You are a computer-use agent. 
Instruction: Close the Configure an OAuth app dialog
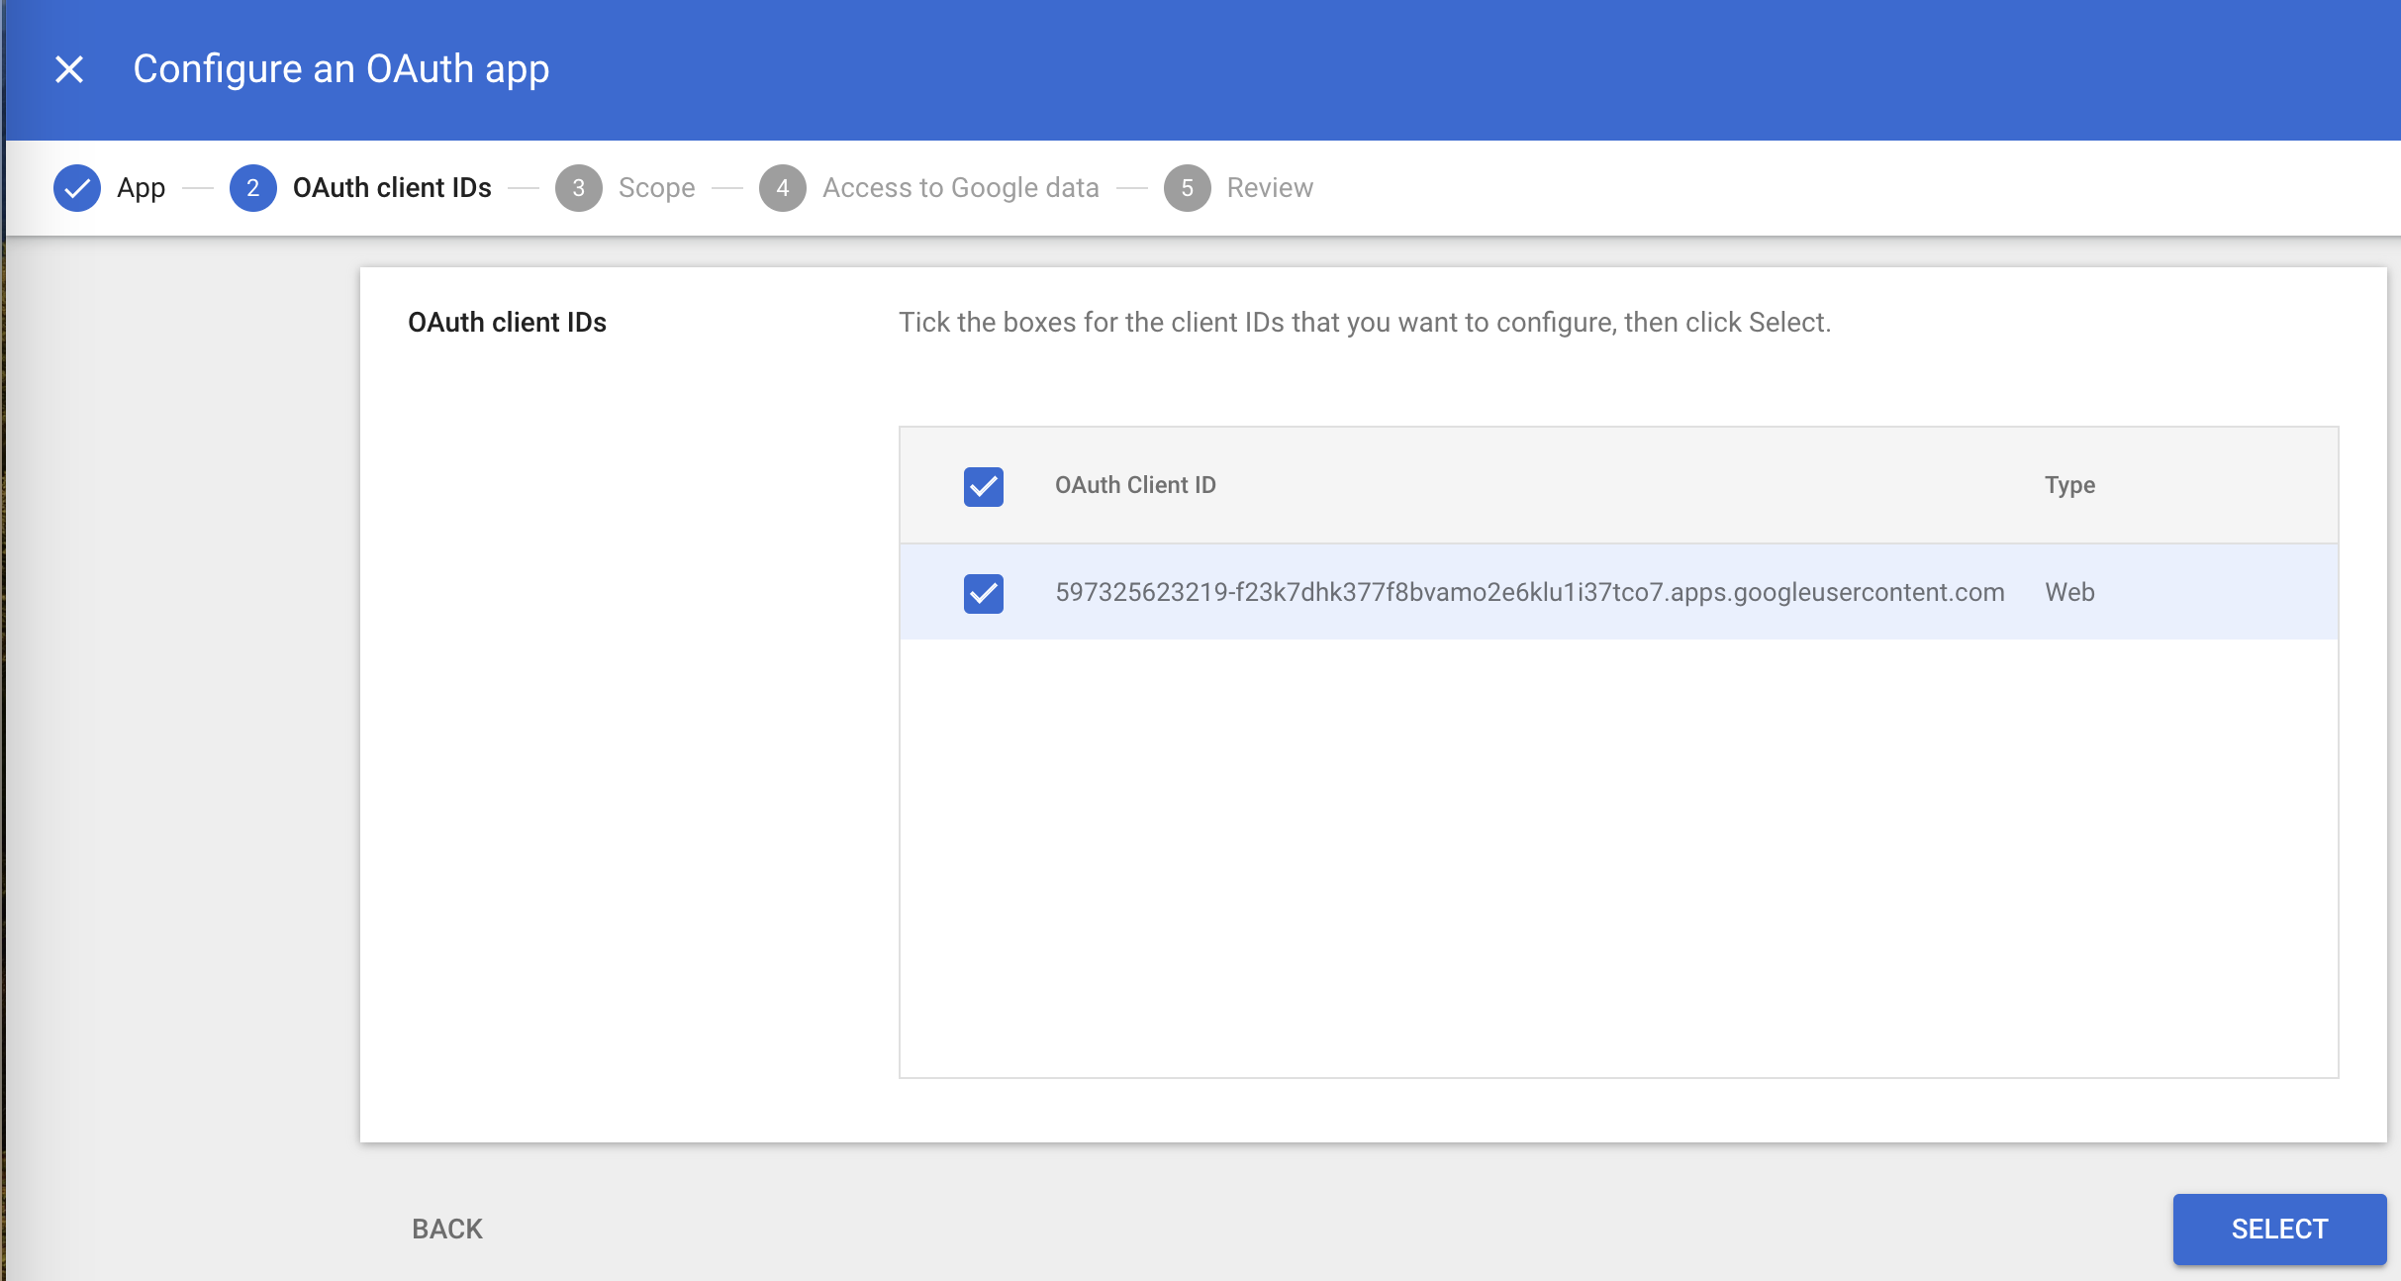(x=67, y=68)
